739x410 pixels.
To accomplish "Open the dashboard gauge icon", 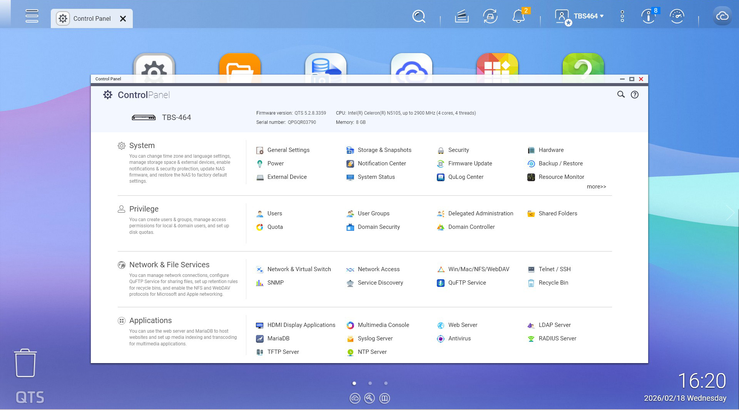I will point(677,16).
